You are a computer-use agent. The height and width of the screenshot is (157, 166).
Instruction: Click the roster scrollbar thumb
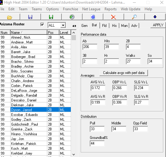tap(74, 38)
